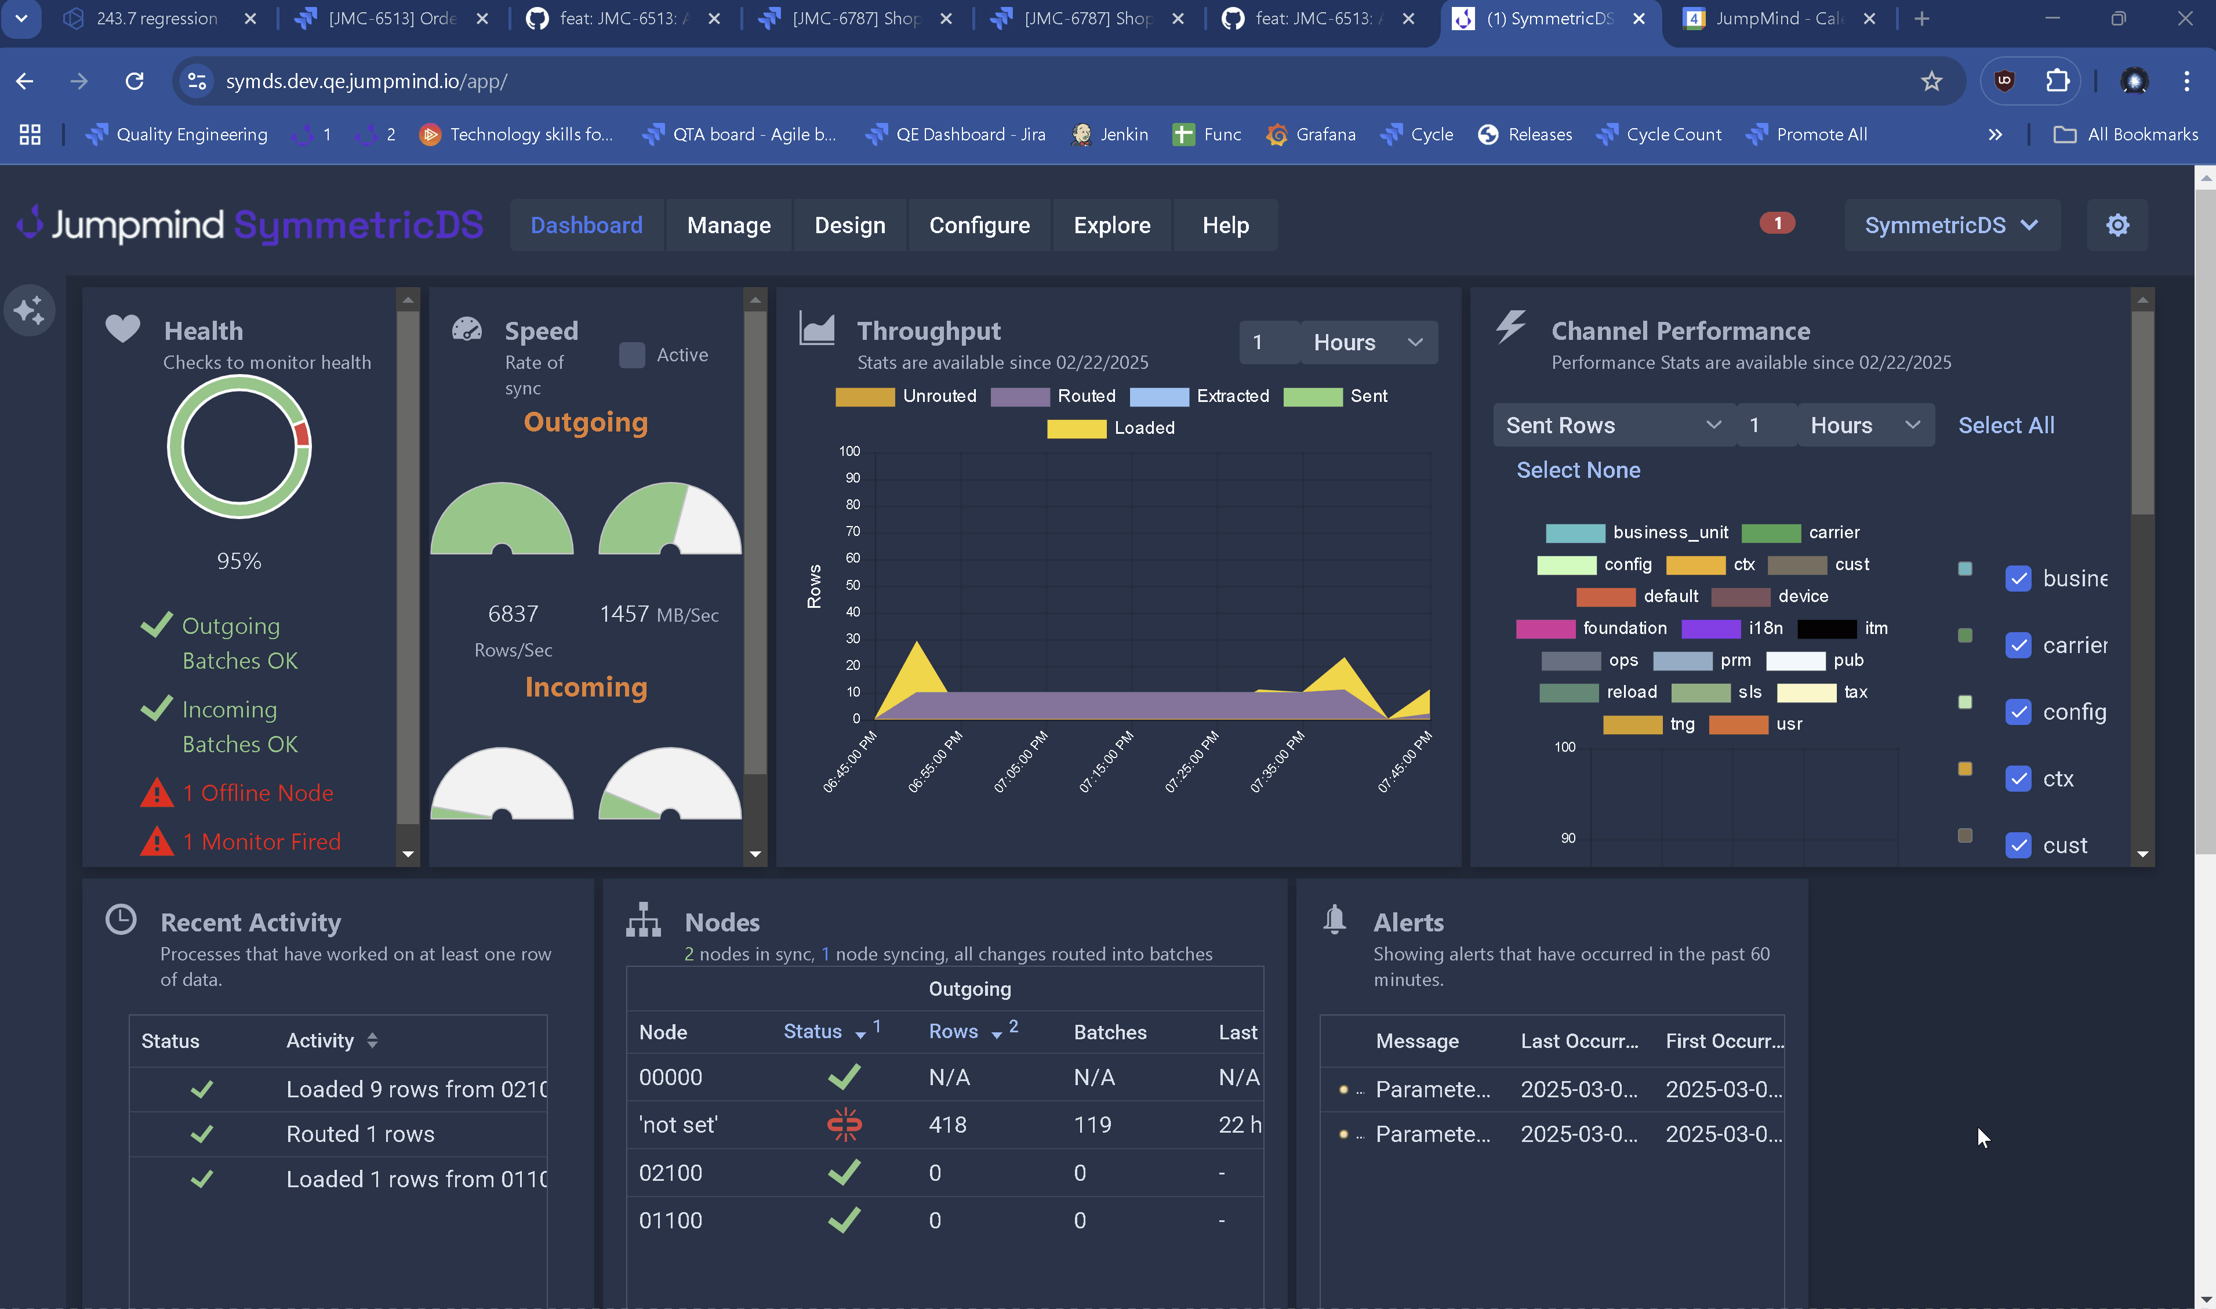The width and height of the screenshot is (2216, 1309).
Task: Click the broken link status icon for 'not set'
Action: 845,1125
